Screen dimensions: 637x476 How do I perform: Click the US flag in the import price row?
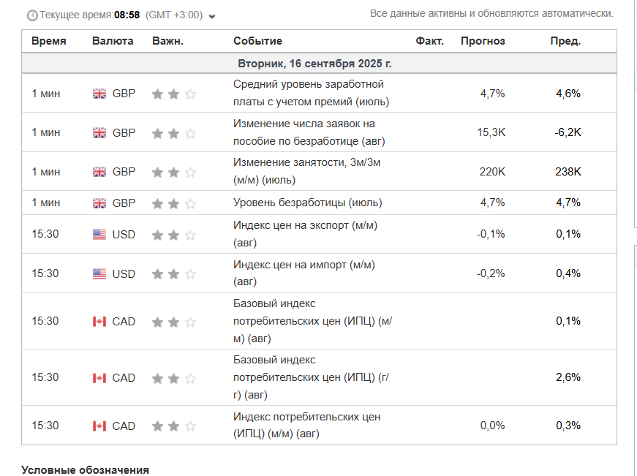[99, 273]
